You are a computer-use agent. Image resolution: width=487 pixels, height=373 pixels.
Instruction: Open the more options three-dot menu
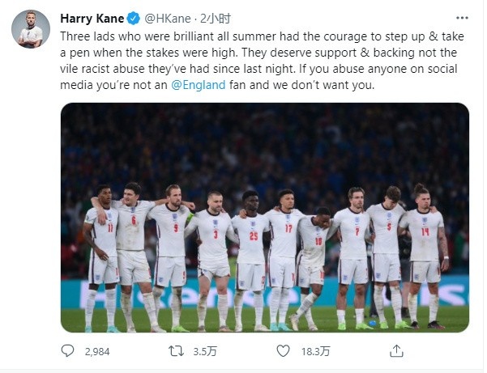(462, 18)
